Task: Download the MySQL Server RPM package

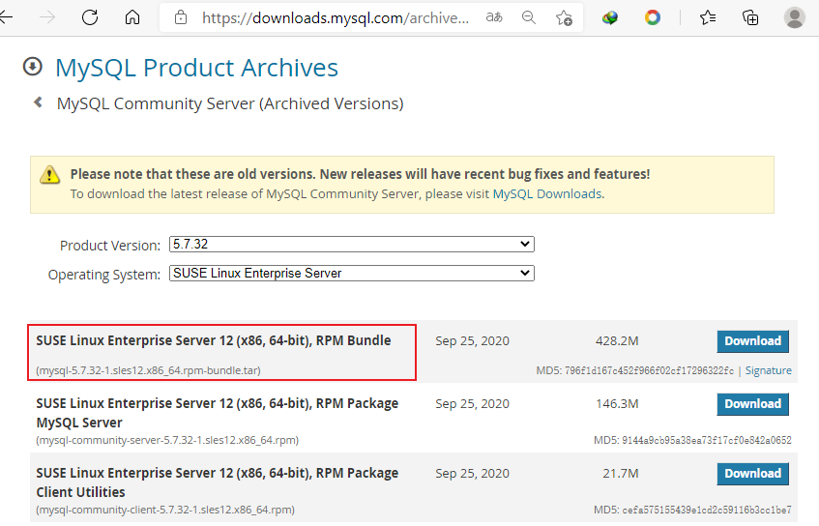Action: tap(752, 404)
